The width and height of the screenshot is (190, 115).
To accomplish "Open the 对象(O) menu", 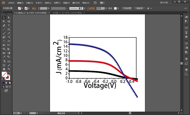I will point(29,3).
